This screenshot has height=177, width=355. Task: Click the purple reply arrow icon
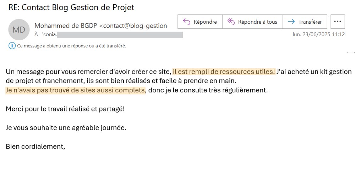coord(187,22)
